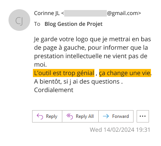The height and width of the screenshot is (146, 161).
Task: Click the To label in the header
Action: [37, 24]
